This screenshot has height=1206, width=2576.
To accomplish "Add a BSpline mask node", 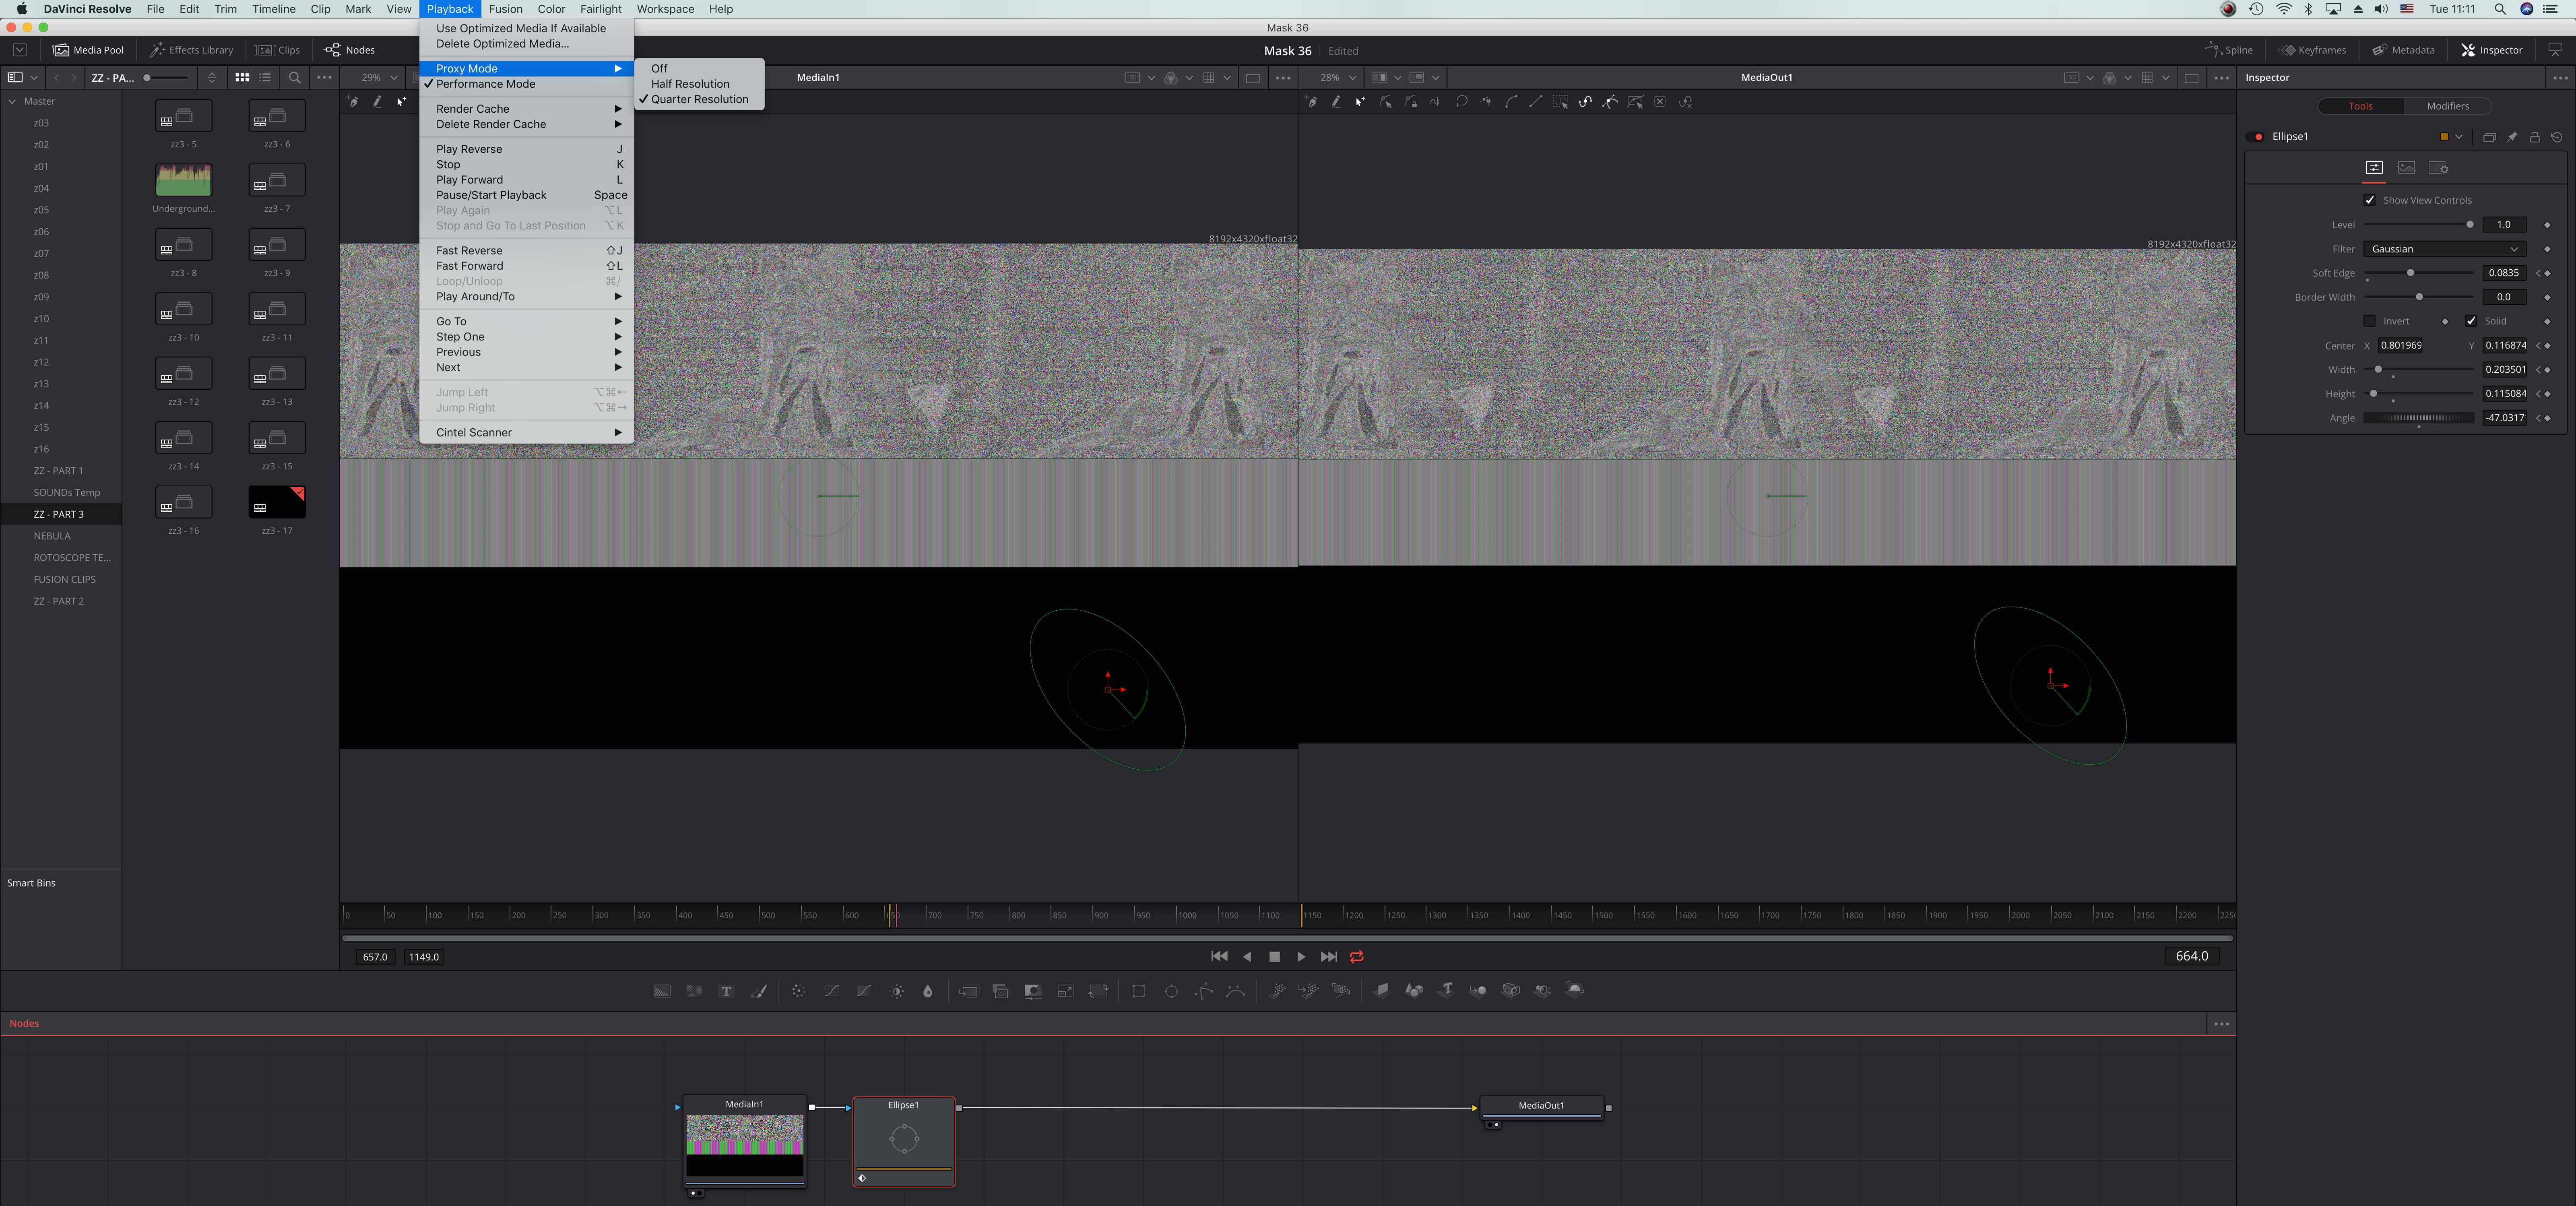I will pyautogui.click(x=1236, y=991).
